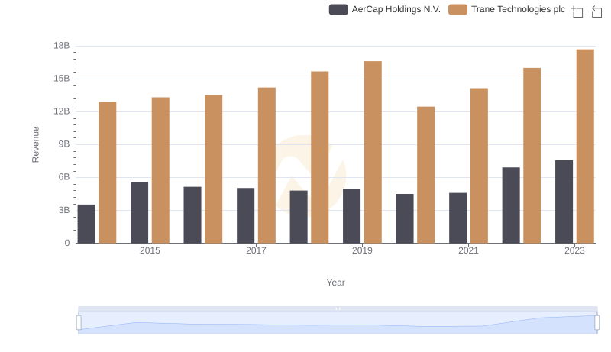
Task: Toggle AerCap Holdings N.V. legend swatch
Action: point(338,10)
